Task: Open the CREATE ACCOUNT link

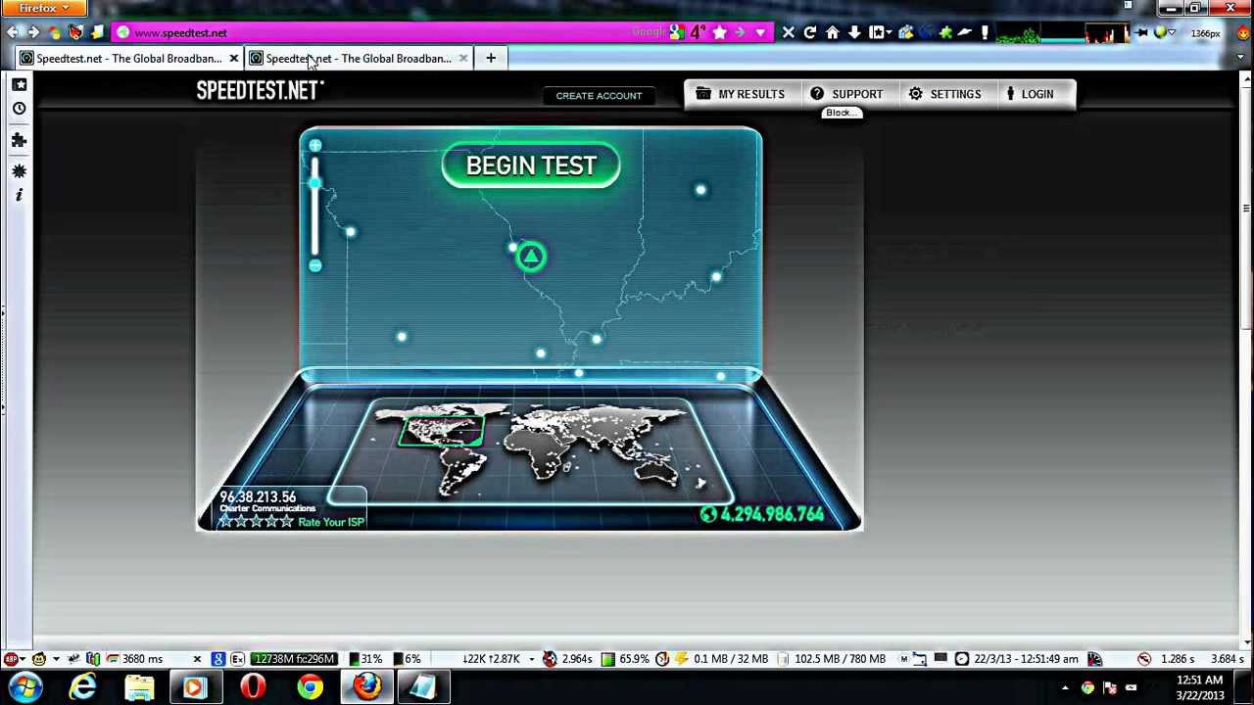Action: tap(599, 95)
